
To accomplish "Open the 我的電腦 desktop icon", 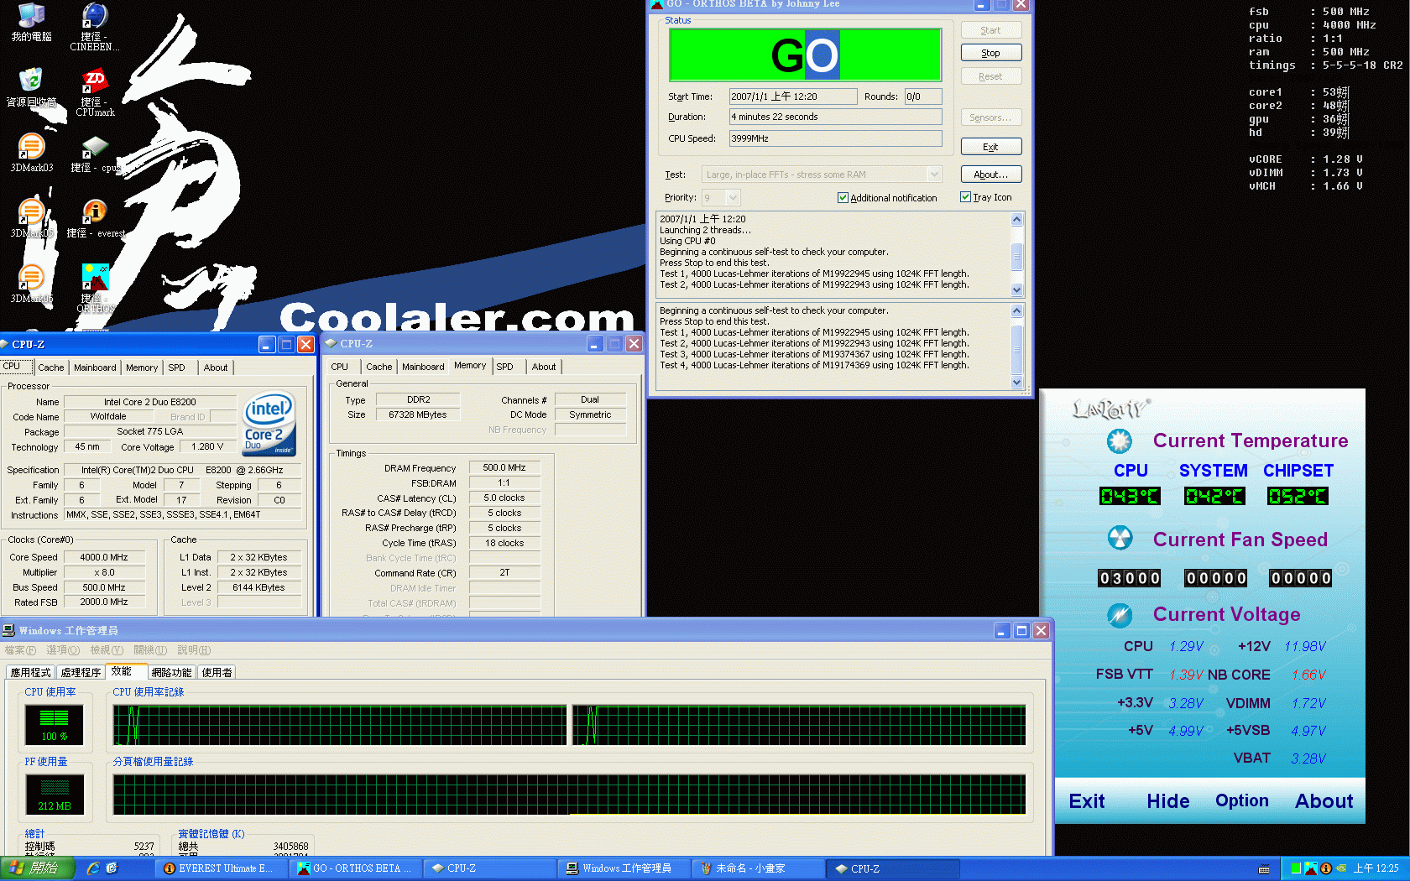I will tap(31, 15).
